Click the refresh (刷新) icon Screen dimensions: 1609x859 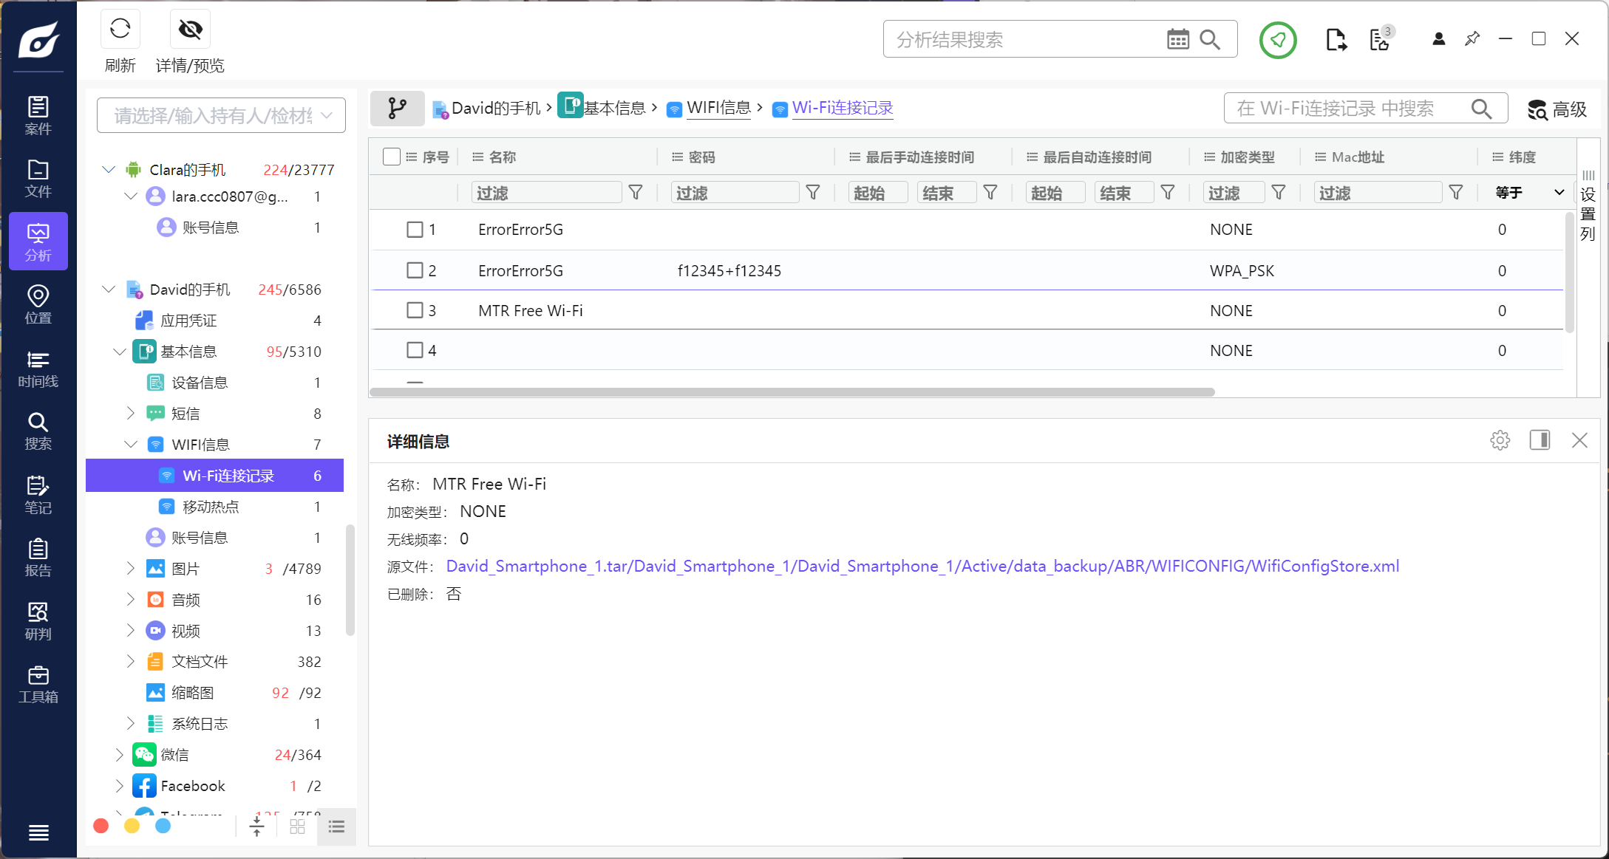click(120, 30)
